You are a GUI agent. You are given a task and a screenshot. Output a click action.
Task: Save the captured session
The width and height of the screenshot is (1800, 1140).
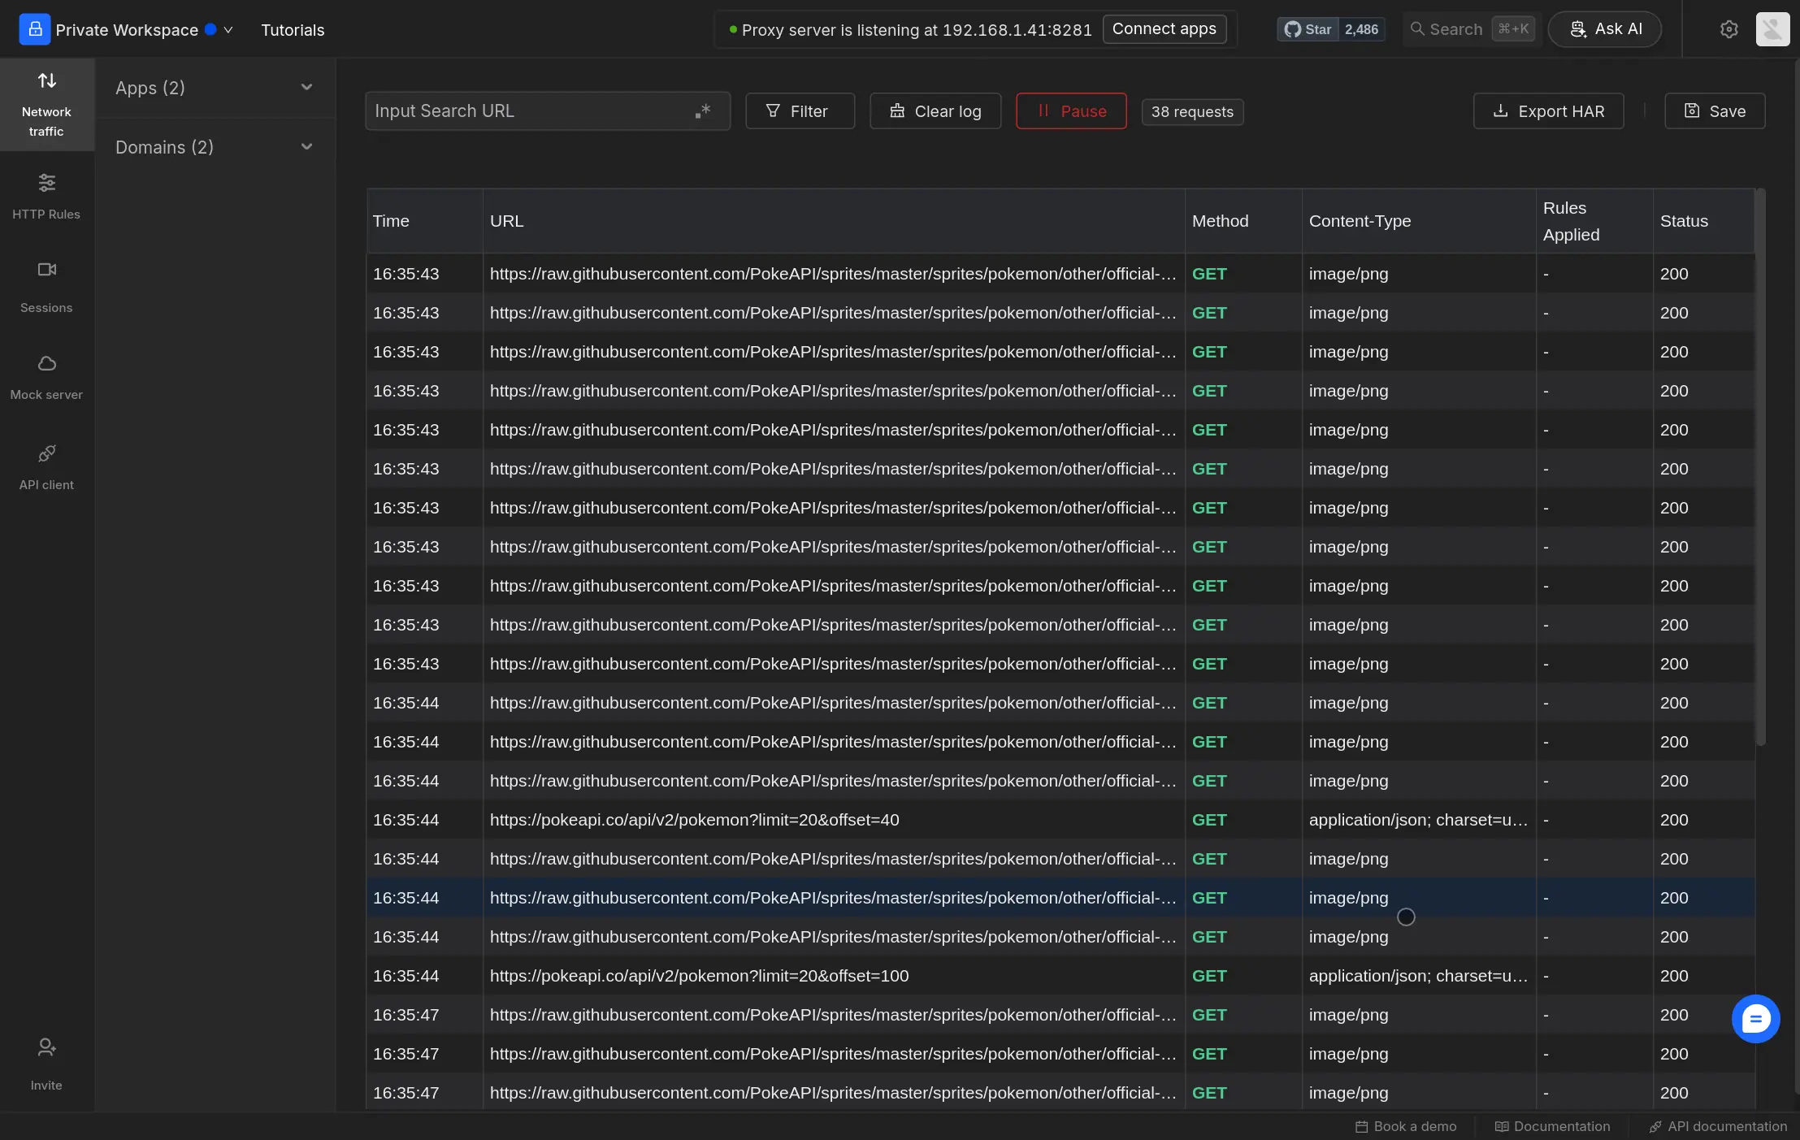(1715, 111)
